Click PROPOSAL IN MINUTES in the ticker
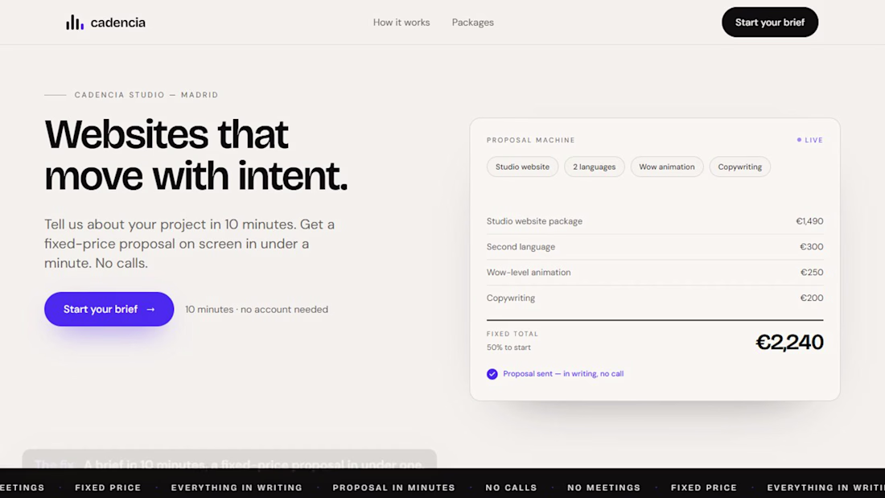This screenshot has height=498, width=885. pos(393,488)
